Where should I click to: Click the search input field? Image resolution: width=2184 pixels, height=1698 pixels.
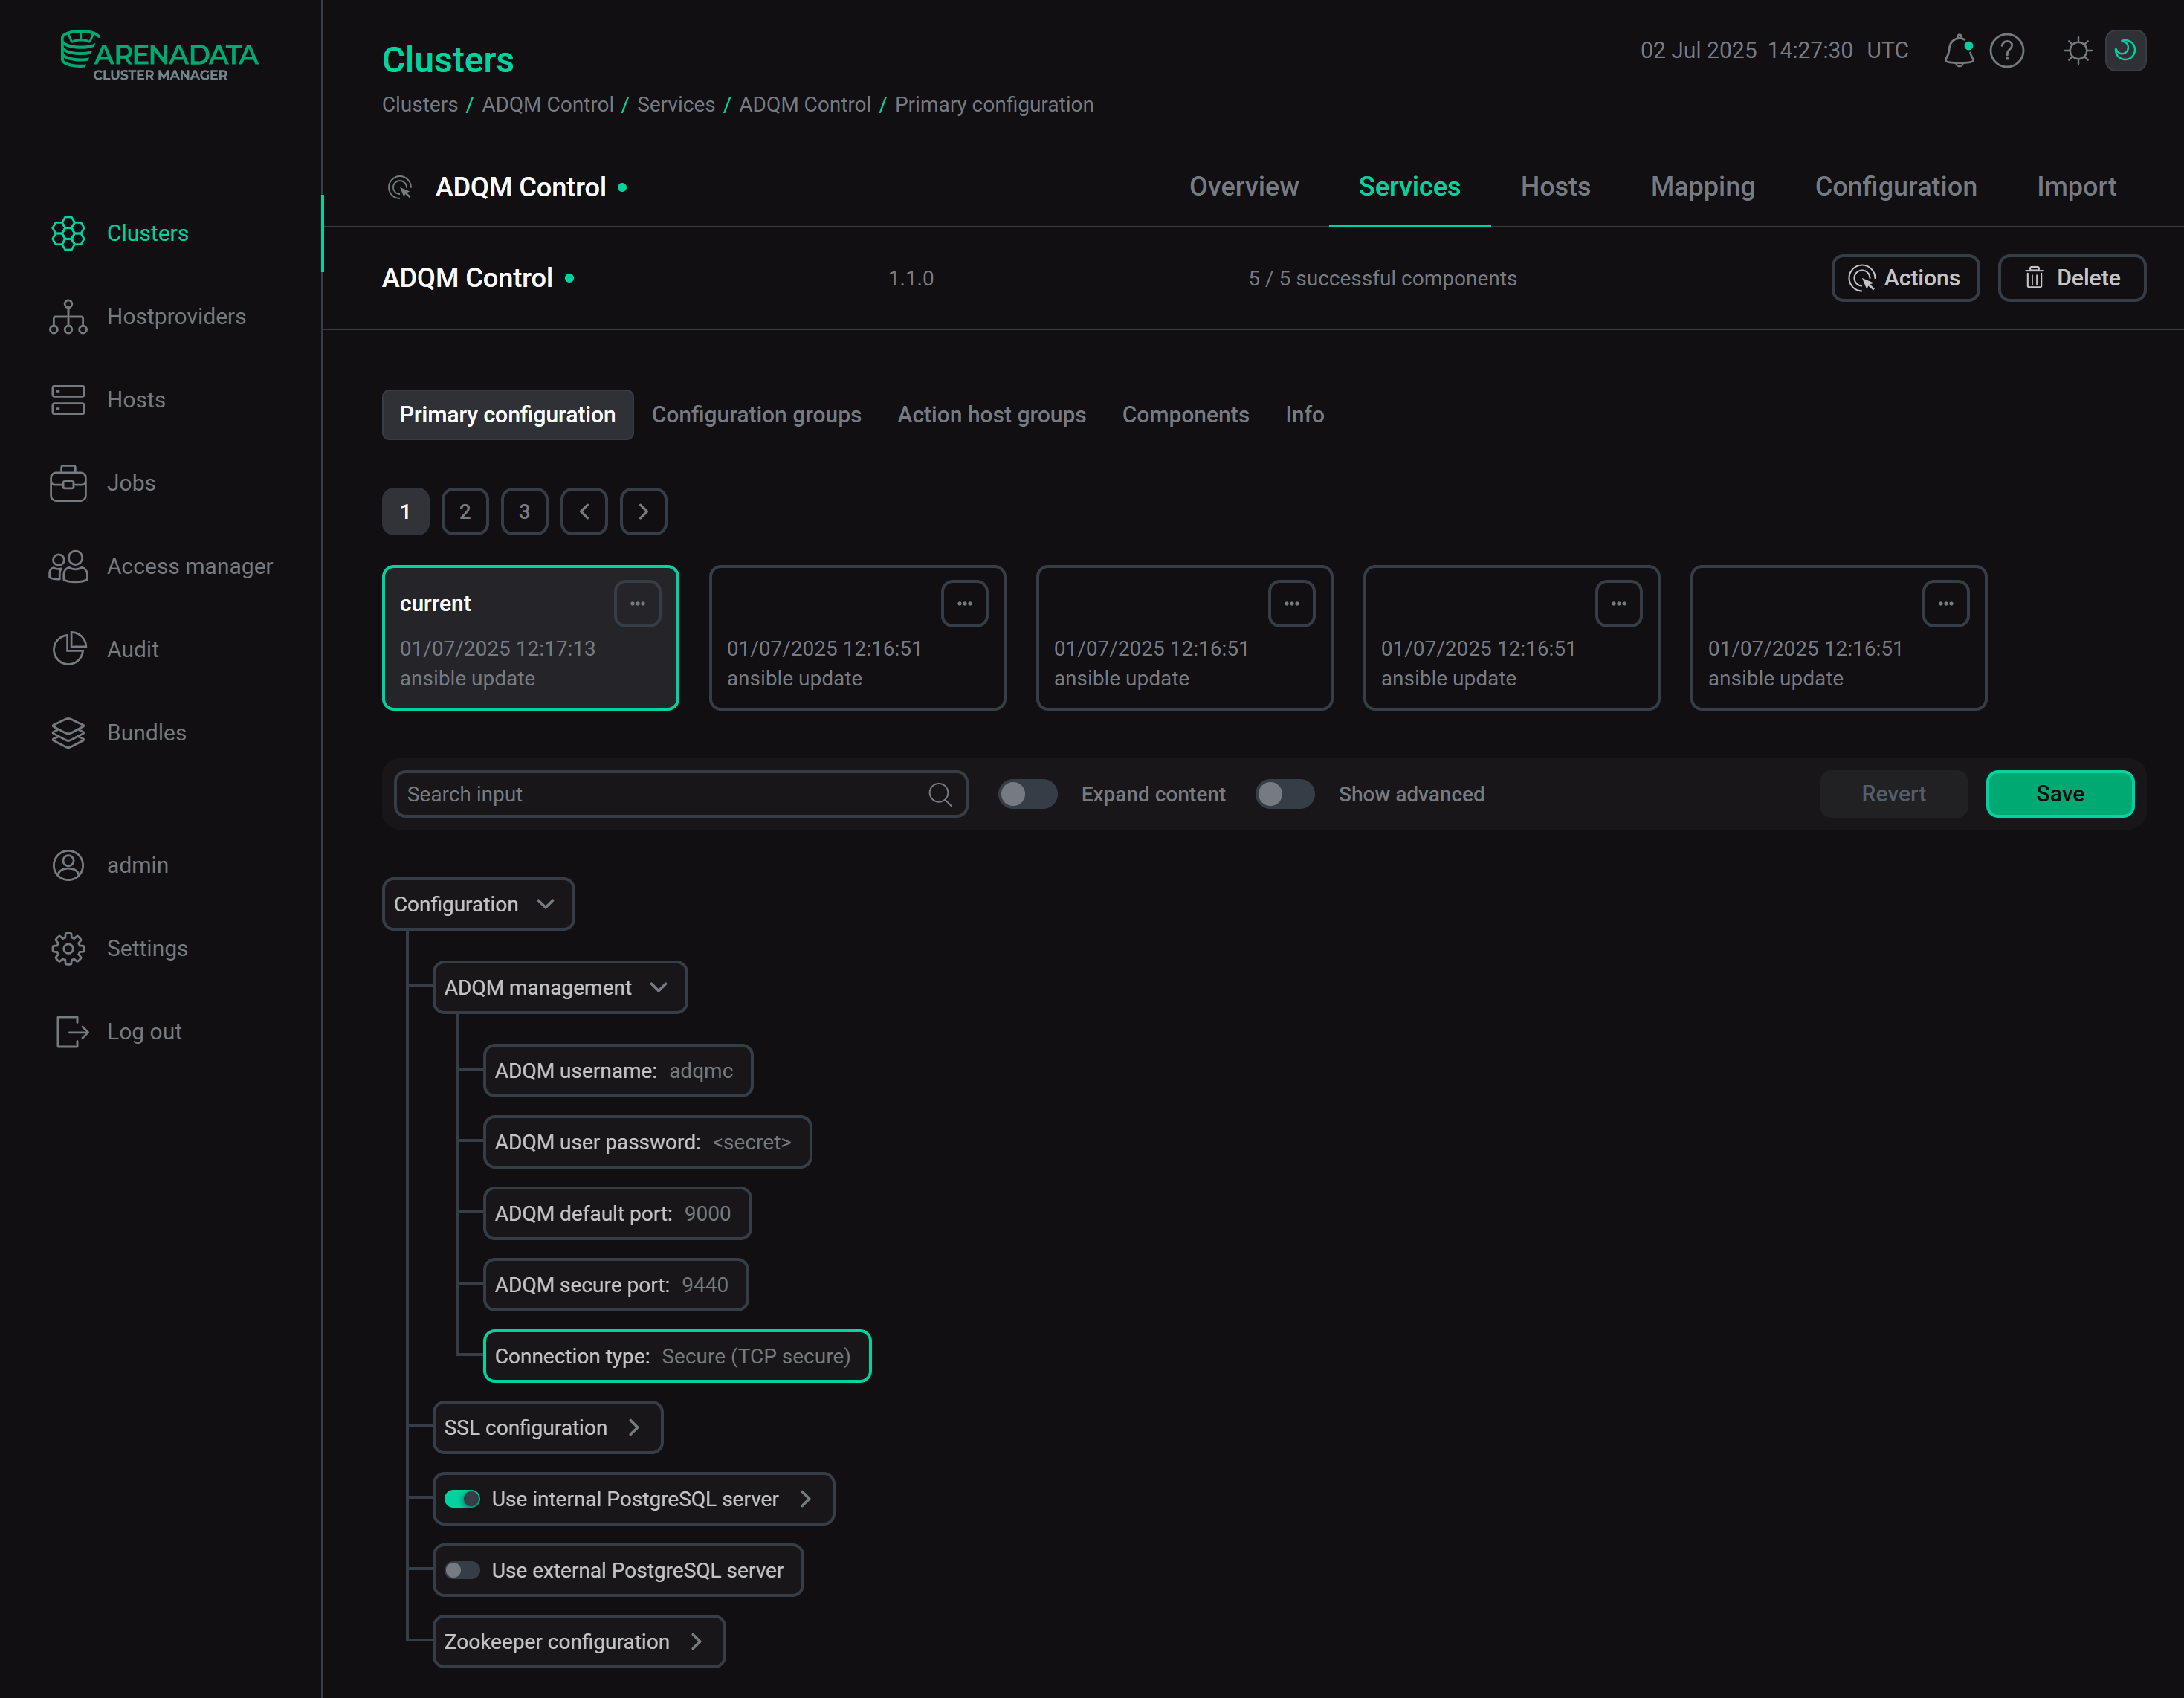click(x=660, y=793)
